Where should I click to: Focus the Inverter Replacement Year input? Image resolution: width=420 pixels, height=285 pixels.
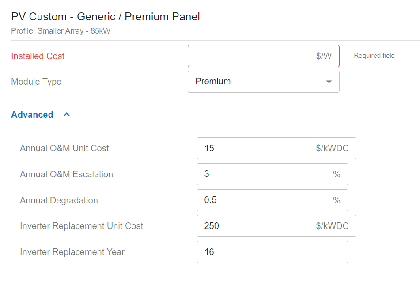point(272,252)
